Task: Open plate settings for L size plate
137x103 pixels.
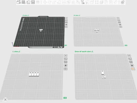Action: click(66, 69)
